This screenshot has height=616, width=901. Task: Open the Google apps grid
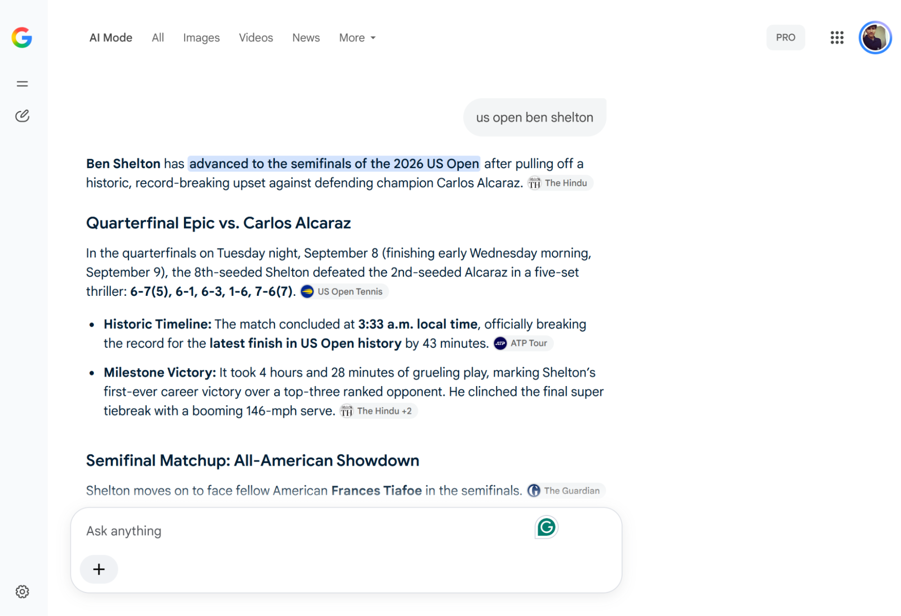[837, 37]
